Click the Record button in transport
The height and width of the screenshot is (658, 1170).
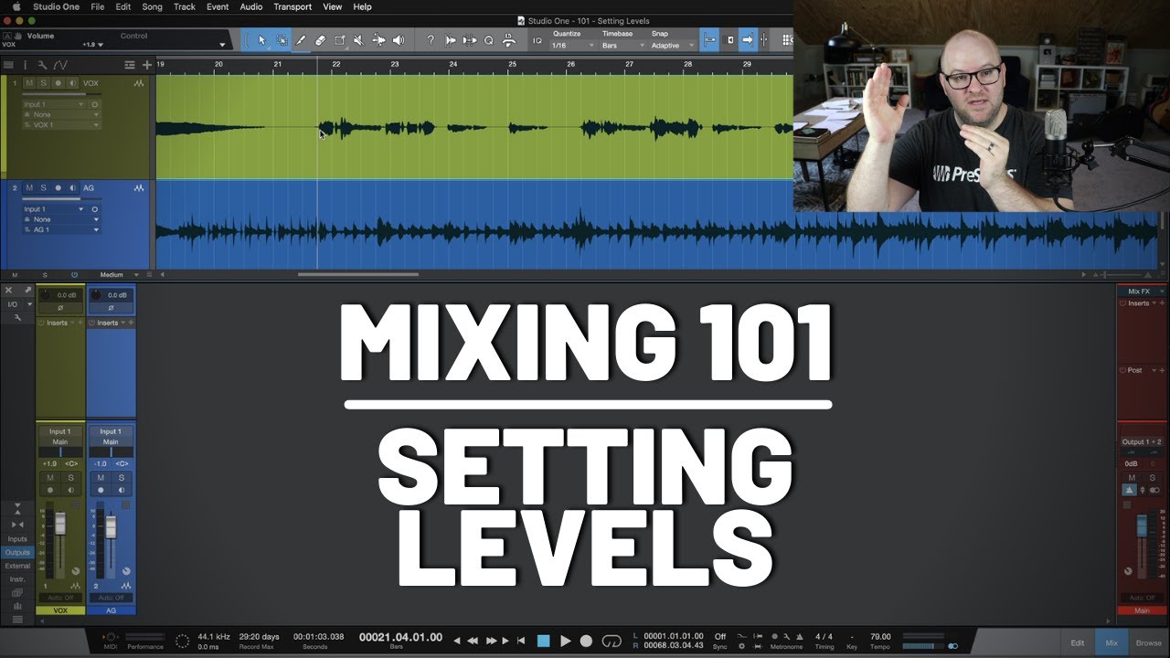click(x=587, y=641)
